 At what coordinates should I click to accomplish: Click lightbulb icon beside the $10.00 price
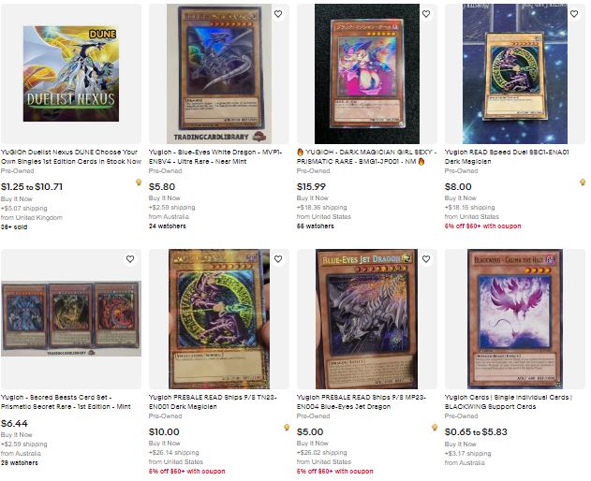coord(287,428)
